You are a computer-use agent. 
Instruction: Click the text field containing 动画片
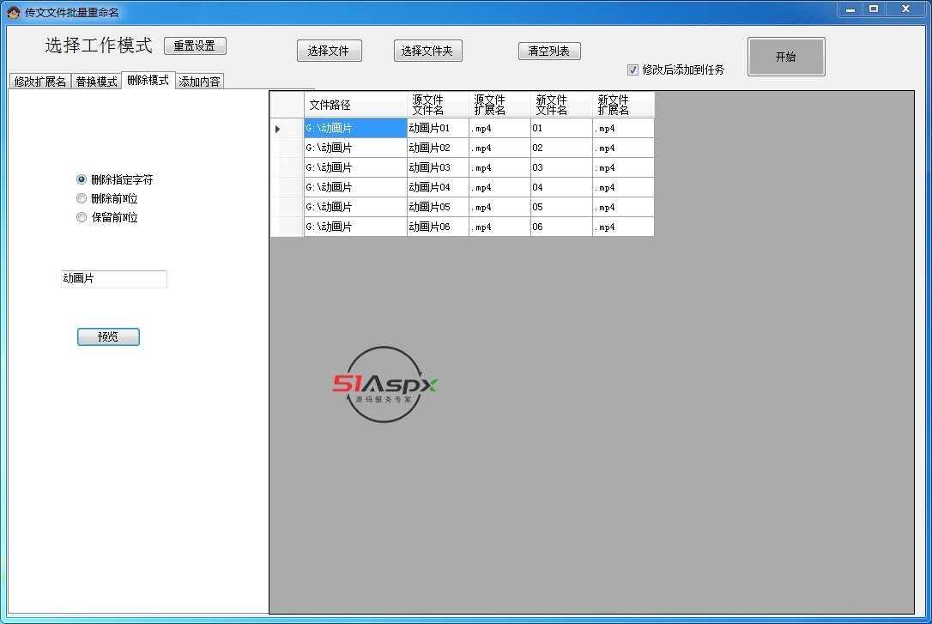point(113,279)
